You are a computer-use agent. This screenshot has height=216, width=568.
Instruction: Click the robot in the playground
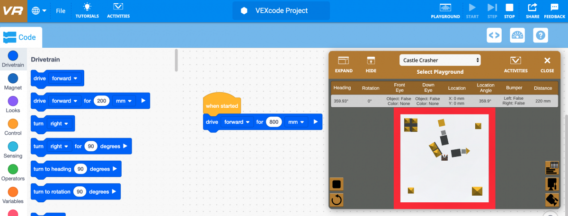point(444,157)
